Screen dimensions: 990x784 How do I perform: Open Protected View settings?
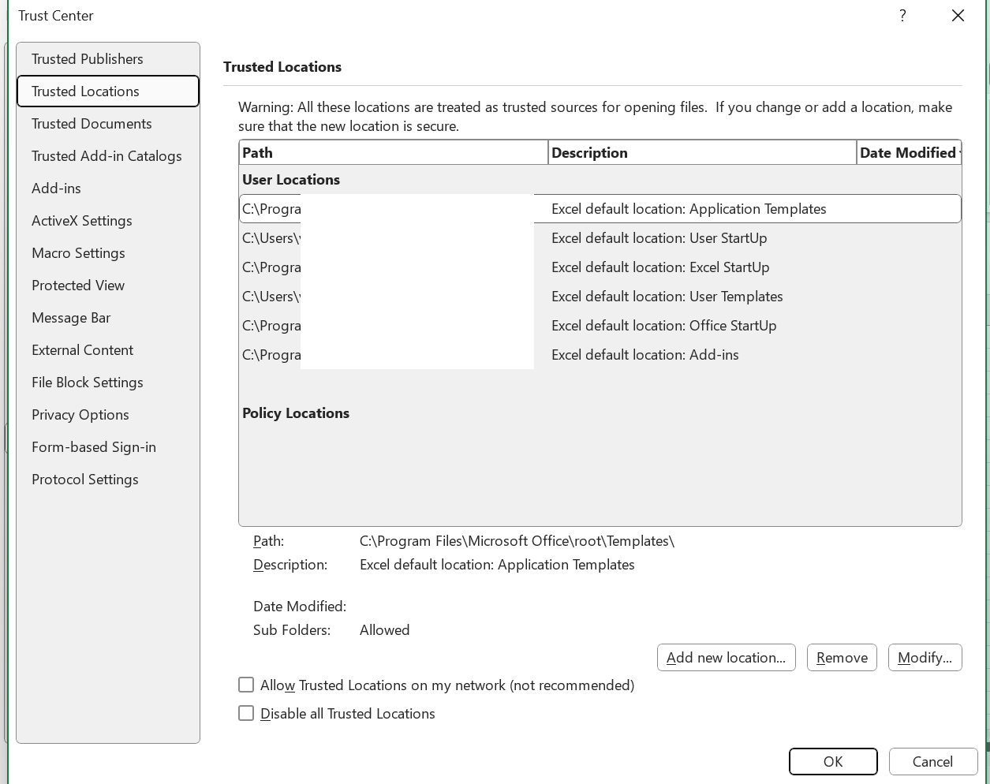pyautogui.click(x=108, y=286)
